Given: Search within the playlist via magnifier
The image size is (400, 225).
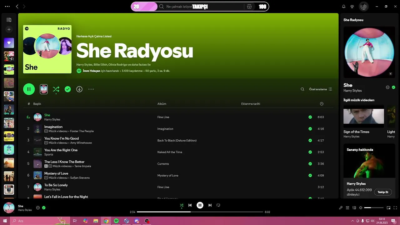Looking at the screenshot, I should click(x=302, y=89).
